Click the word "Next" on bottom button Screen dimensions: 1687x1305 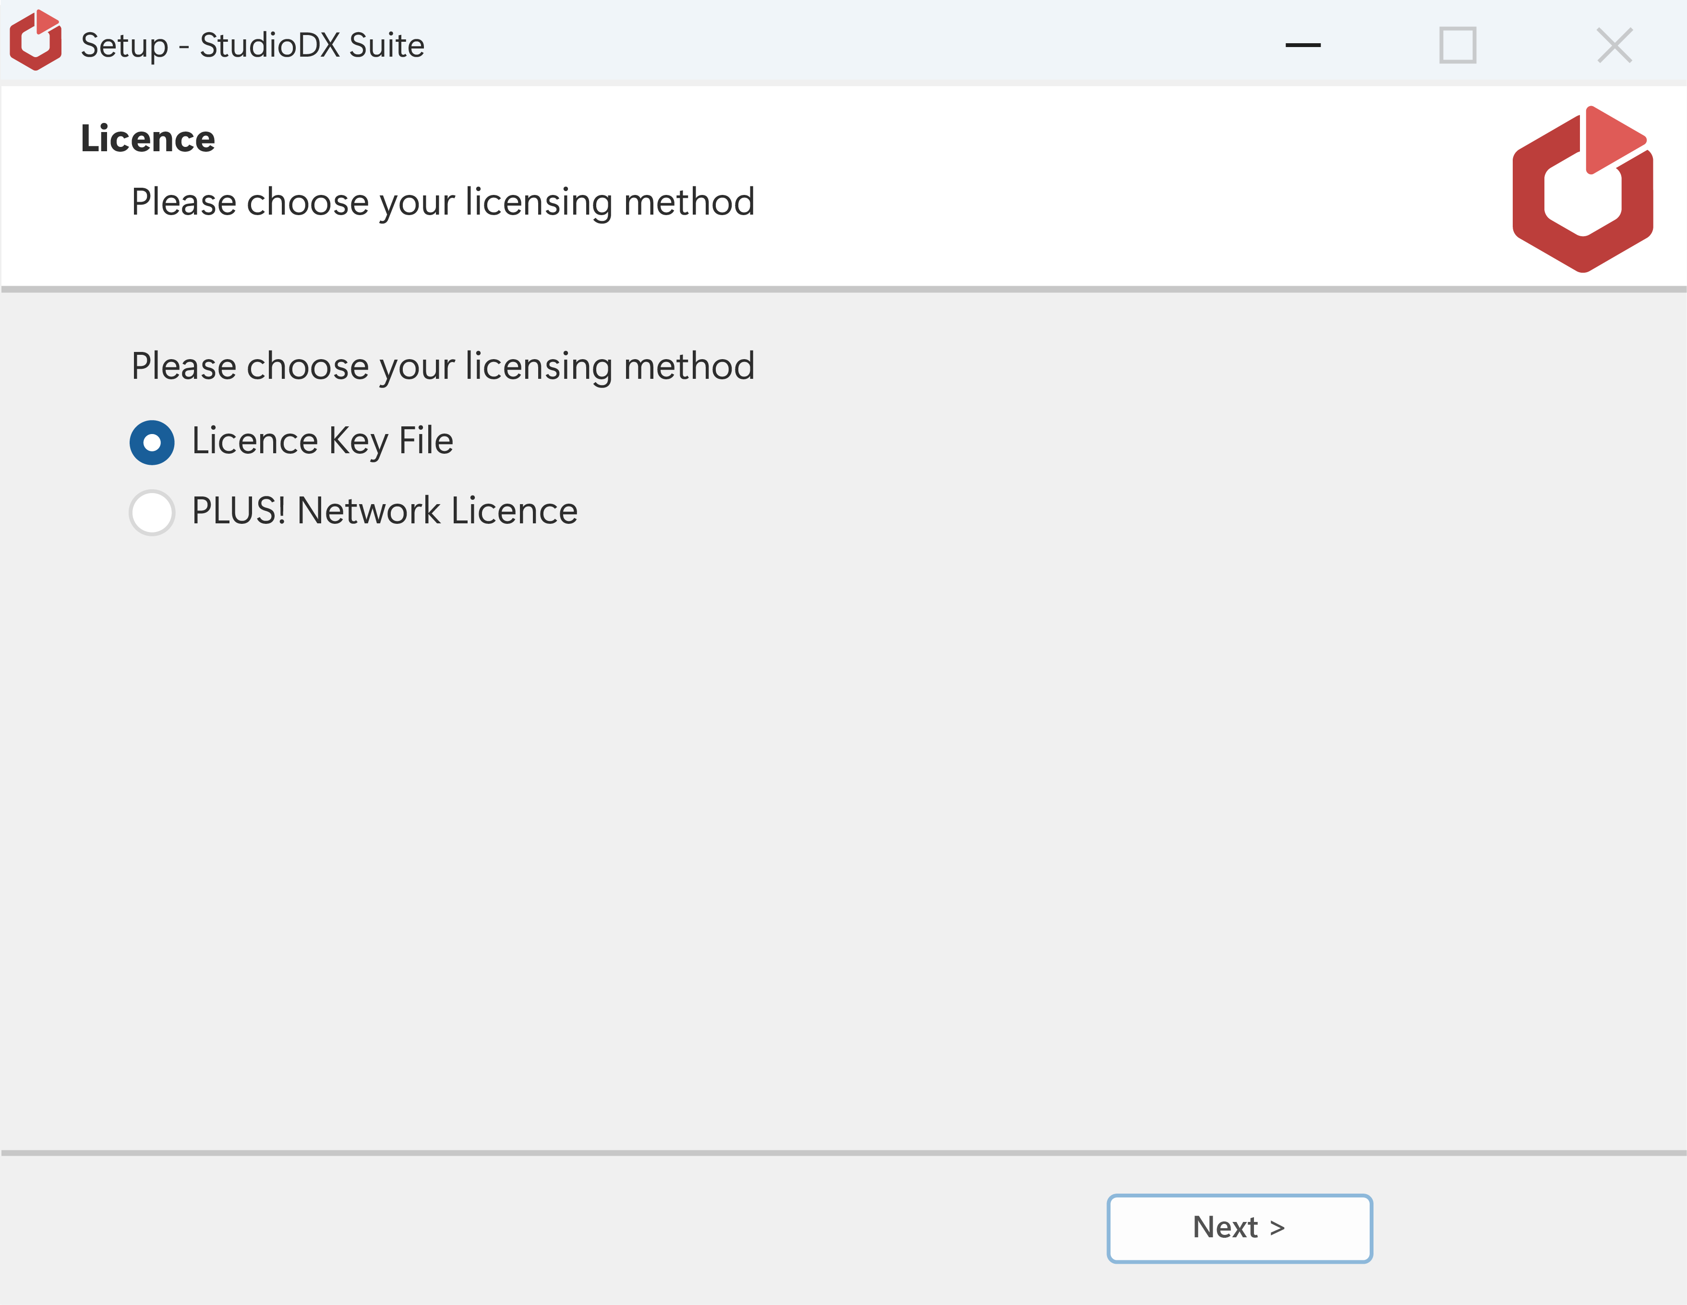(x=1225, y=1228)
